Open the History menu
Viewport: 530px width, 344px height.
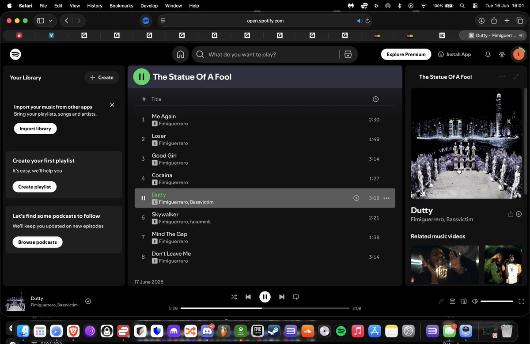click(x=95, y=6)
